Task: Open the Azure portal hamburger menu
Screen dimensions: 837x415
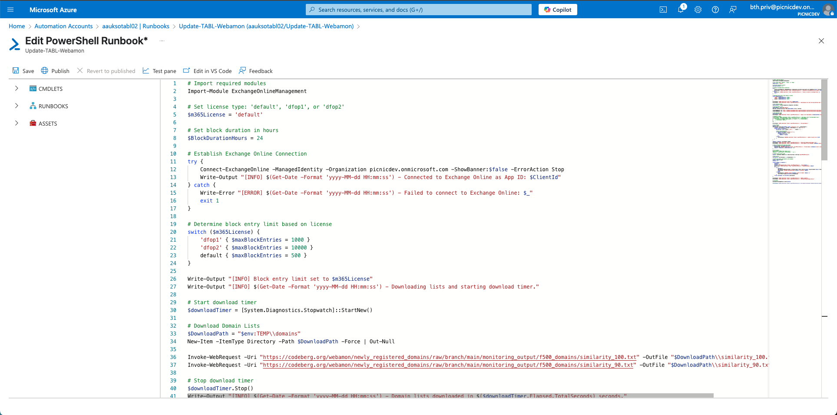Action: [10, 10]
